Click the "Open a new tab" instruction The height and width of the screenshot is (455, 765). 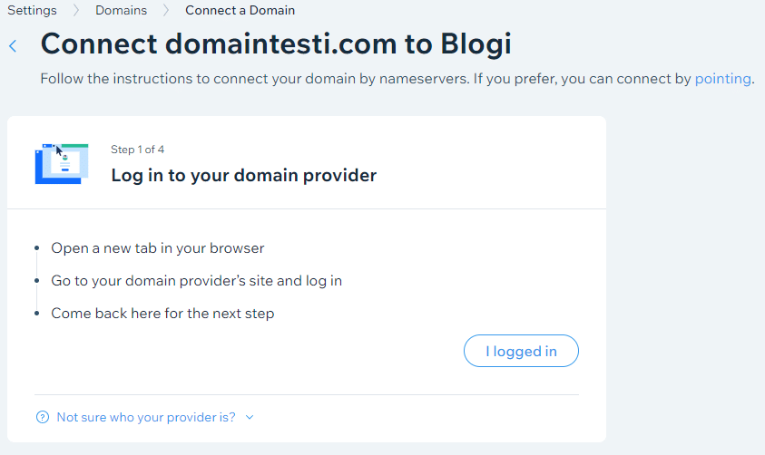pyautogui.click(x=157, y=248)
